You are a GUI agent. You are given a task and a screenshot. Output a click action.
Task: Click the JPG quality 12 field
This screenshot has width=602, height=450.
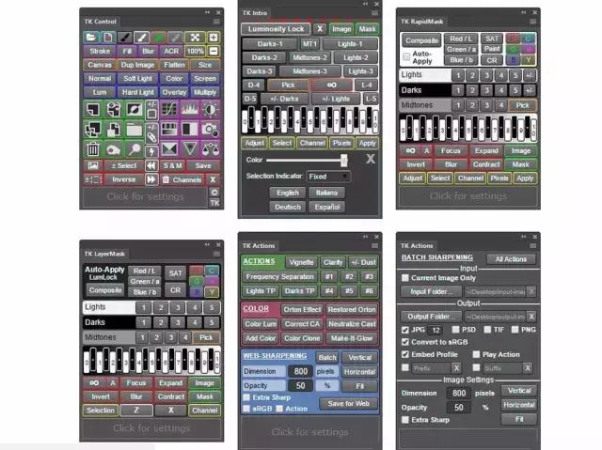pyautogui.click(x=436, y=330)
